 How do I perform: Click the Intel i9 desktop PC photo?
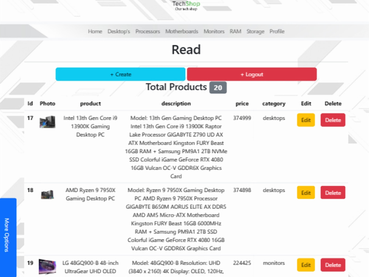pyautogui.click(x=47, y=122)
